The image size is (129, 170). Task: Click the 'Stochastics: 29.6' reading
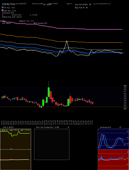click(x=8, y=13)
